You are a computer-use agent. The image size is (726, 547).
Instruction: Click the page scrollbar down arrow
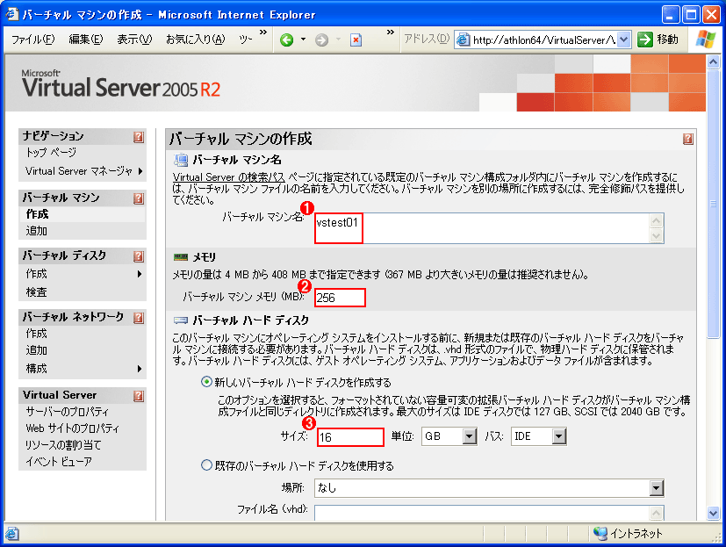pyautogui.click(x=713, y=513)
